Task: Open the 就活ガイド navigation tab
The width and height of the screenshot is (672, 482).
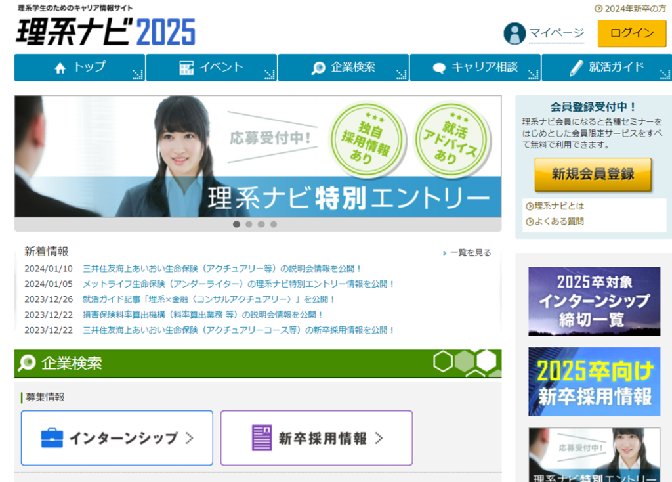Action: coord(606,68)
